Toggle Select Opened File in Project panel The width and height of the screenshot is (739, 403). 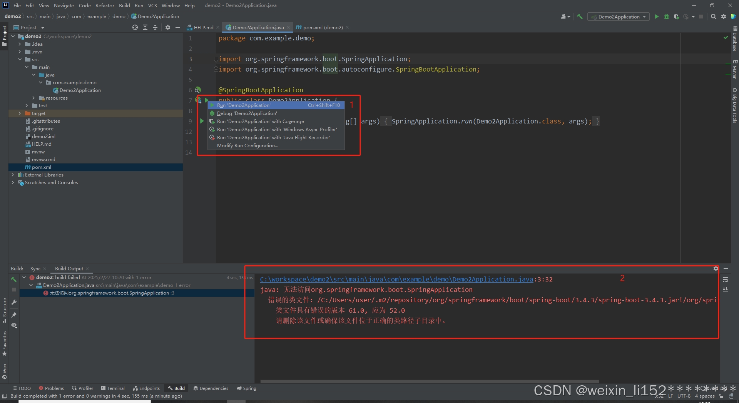tap(135, 27)
